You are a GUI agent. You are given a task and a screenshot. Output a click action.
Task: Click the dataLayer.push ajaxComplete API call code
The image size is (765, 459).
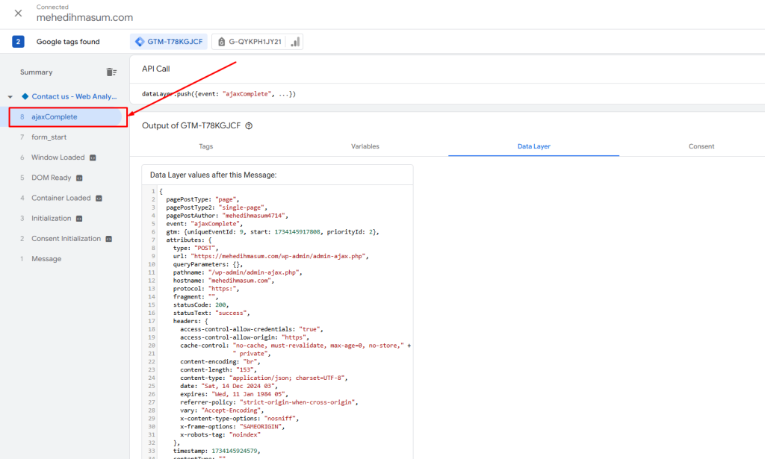[x=219, y=94]
